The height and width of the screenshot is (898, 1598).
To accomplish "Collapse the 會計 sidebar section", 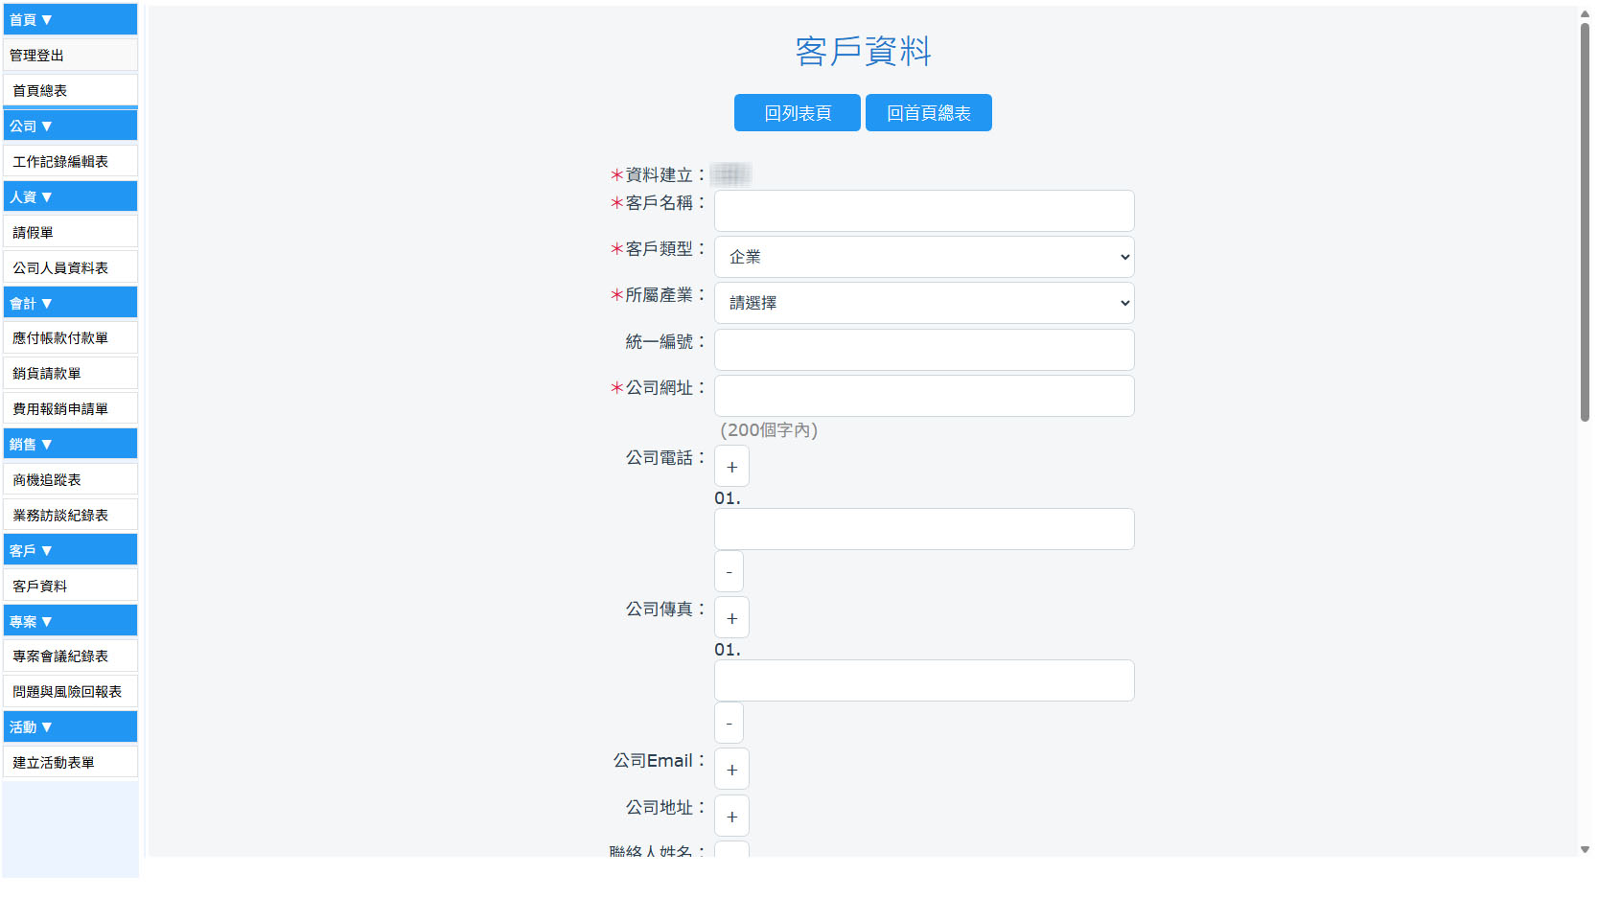I will click(x=70, y=303).
